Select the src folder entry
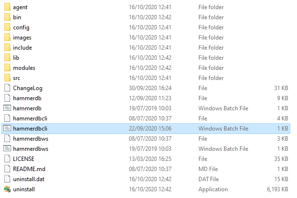Image resolution: width=297 pixels, height=198 pixels. click(146, 78)
